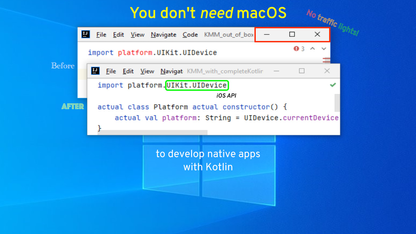Minimize the KMM_with_completeKotlin window

coord(277,71)
